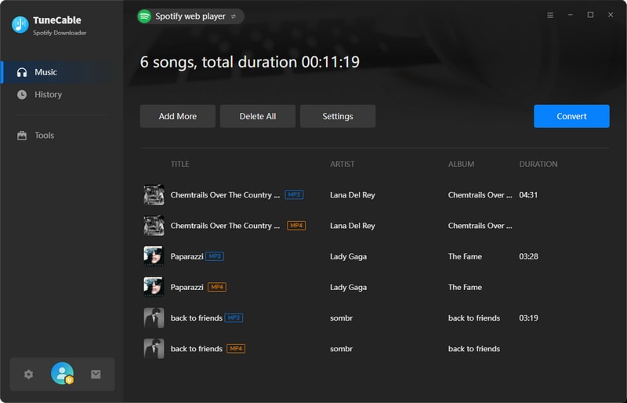The width and height of the screenshot is (627, 403).
Task: Open the hamburger menu icon
Action: pyautogui.click(x=550, y=15)
